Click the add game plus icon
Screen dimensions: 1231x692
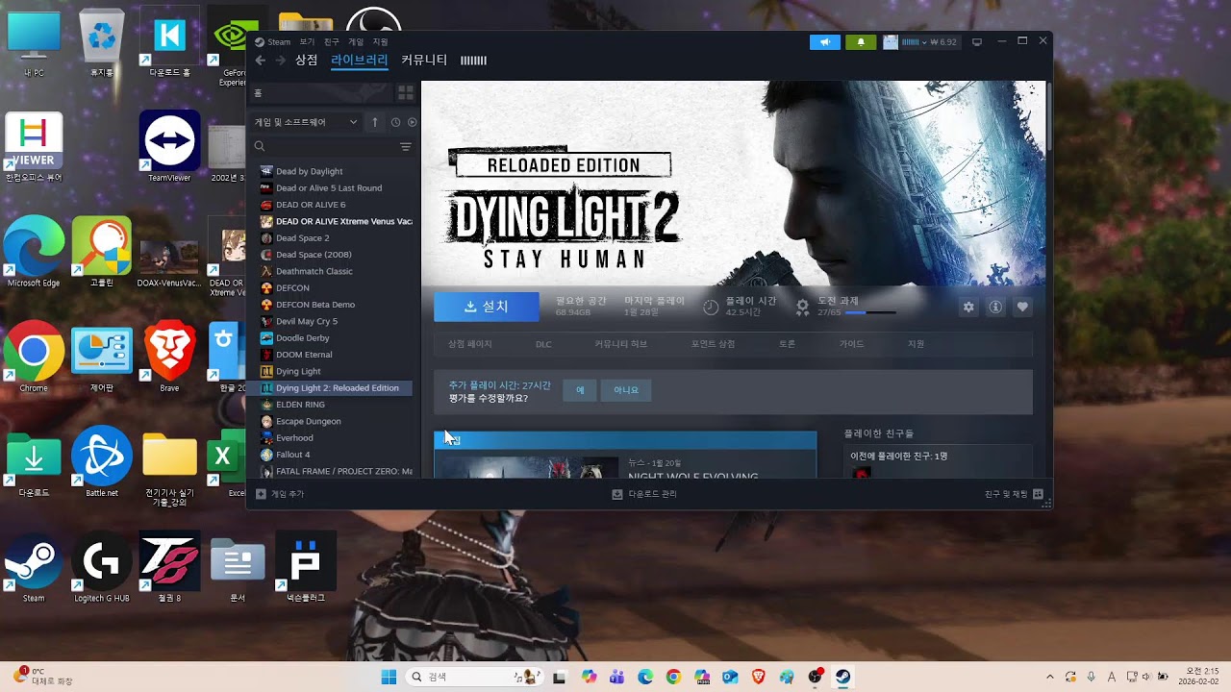pos(261,494)
